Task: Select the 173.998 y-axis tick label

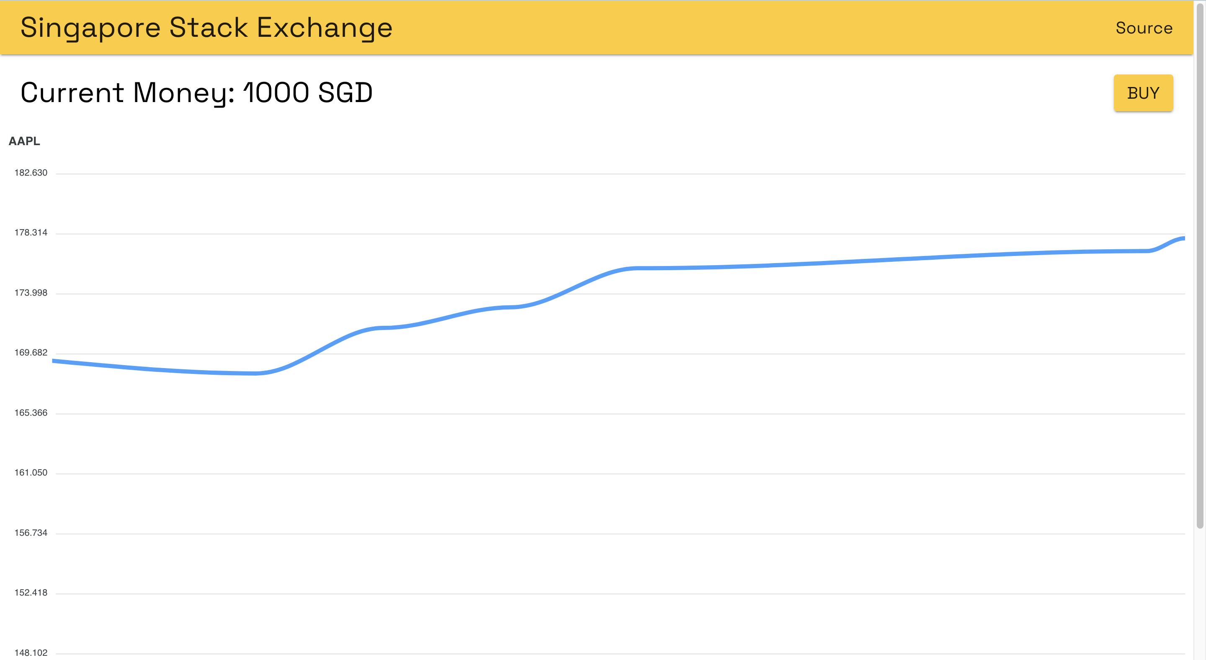Action: [x=31, y=293]
